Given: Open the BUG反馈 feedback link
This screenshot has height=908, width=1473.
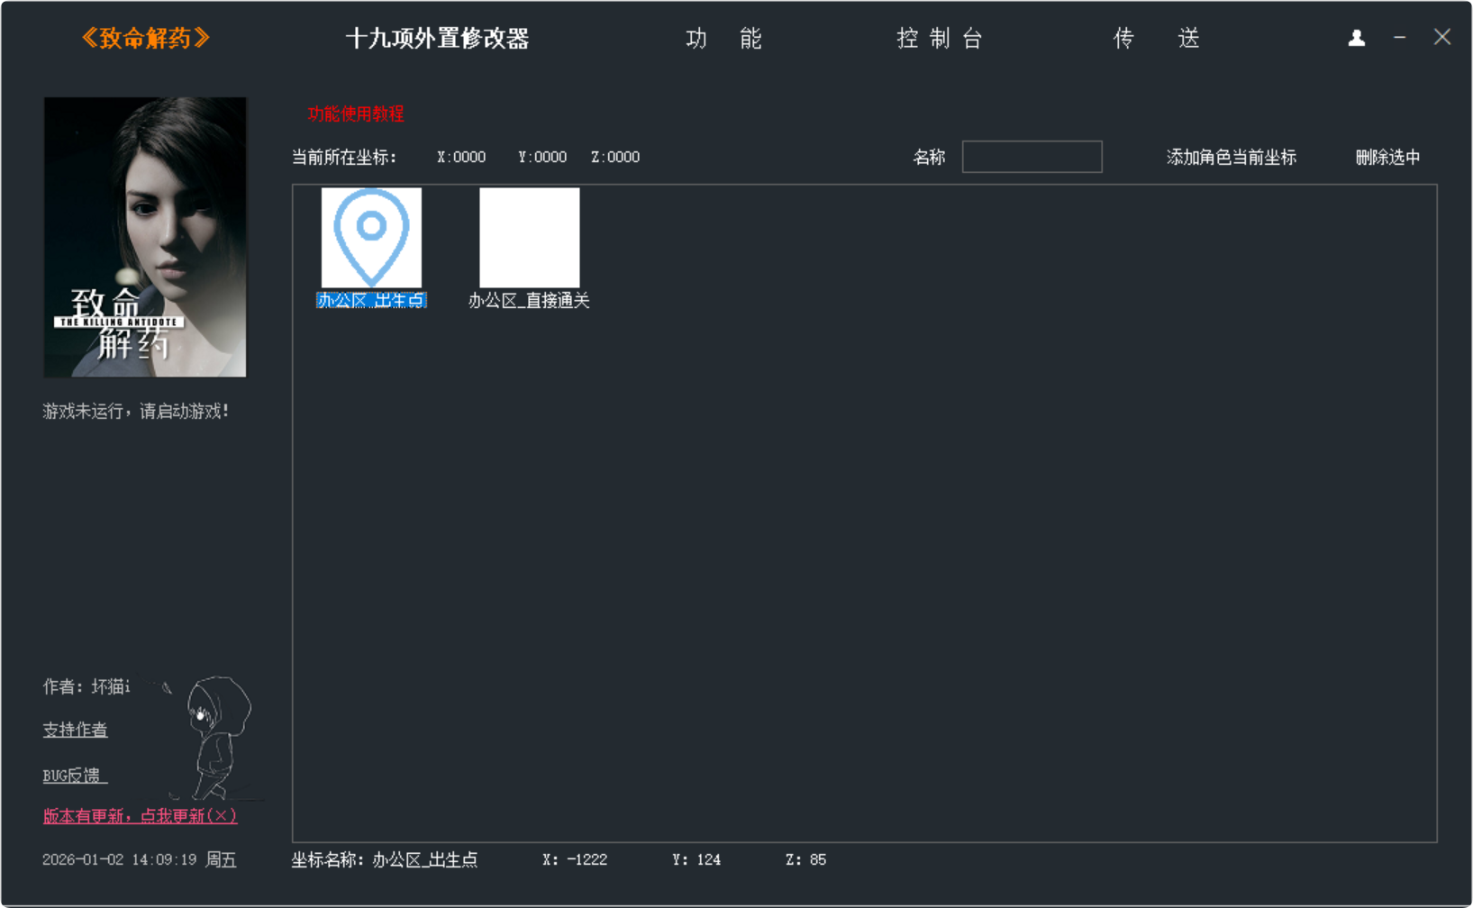Looking at the screenshot, I should tap(75, 776).
